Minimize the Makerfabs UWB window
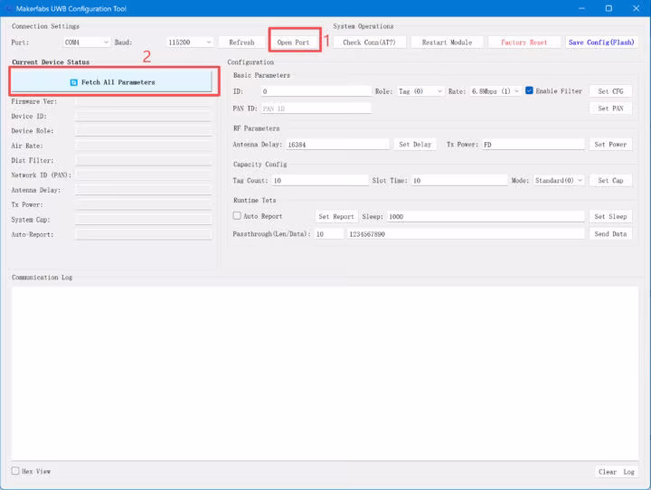Image resolution: width=651 pixels, height=490 pixels. click(581, 8)
